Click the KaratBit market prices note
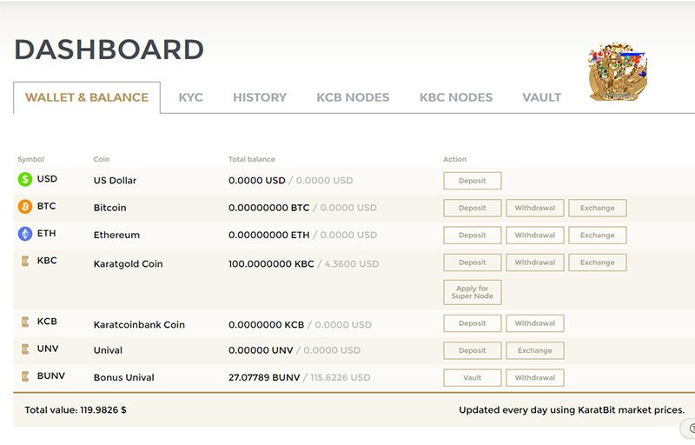 pyautogui.click(x=572, y=410)
